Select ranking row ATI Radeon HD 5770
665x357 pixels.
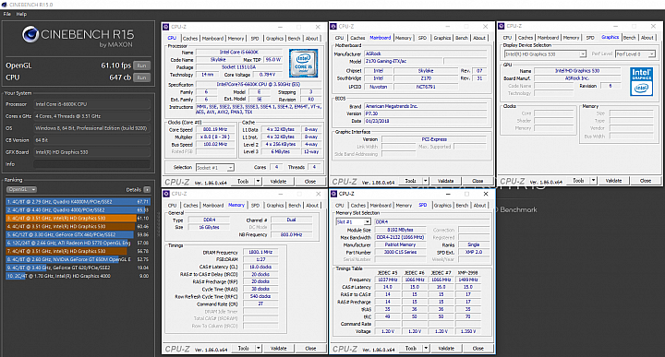point(78,244)
